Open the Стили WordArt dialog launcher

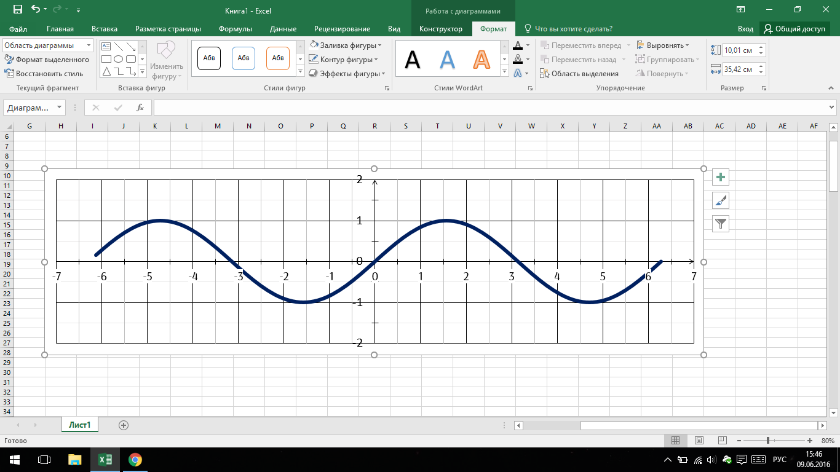pyautogui.click(x=530, y=88)
